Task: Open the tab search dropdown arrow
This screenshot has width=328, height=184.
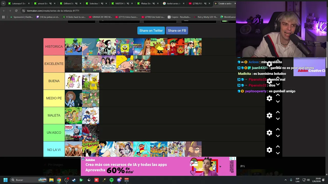Action: [3, 4]
